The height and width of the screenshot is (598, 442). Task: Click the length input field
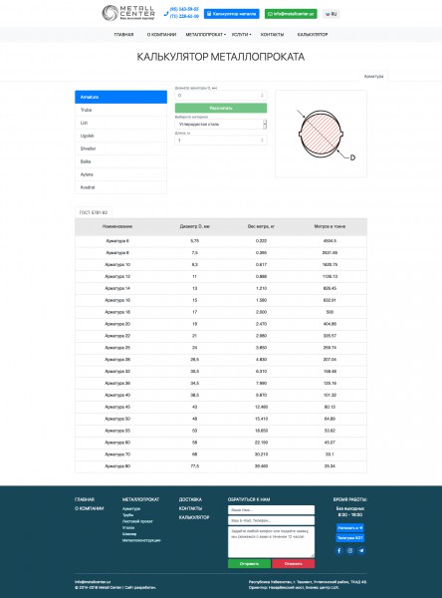click(221, 141)
